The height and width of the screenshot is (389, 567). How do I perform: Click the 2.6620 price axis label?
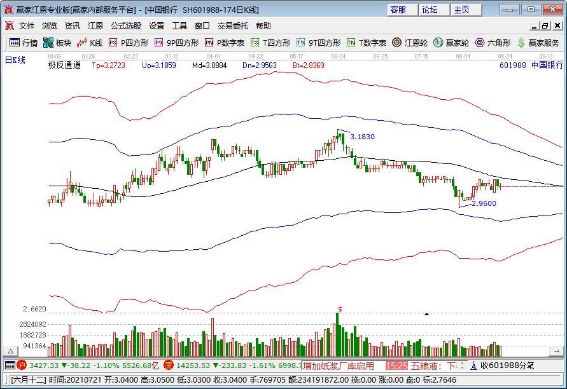(35, 309)
